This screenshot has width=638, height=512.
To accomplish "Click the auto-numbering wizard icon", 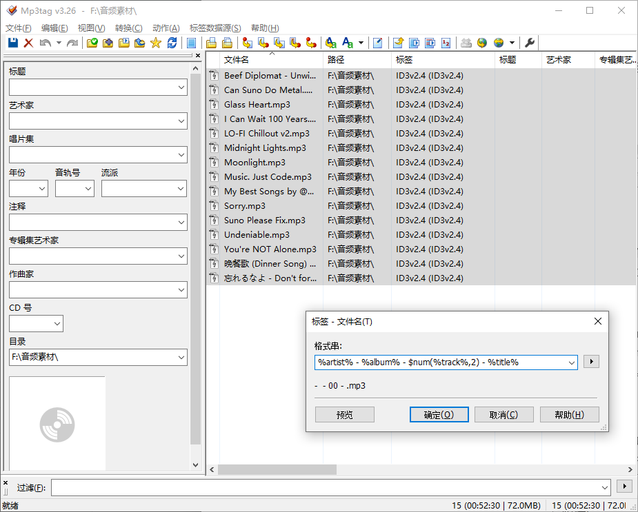I will [x=445, y=43].
